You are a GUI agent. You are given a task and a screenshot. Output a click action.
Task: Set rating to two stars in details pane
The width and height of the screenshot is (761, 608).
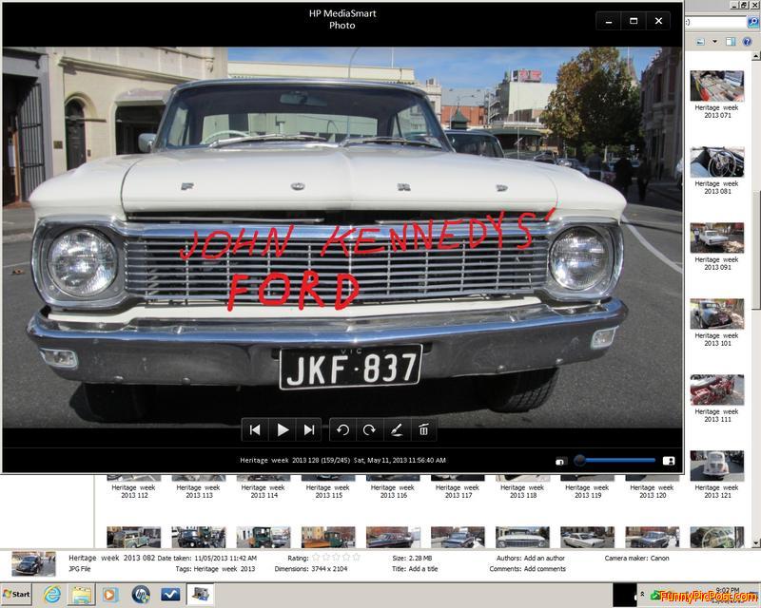pos(326,558)
